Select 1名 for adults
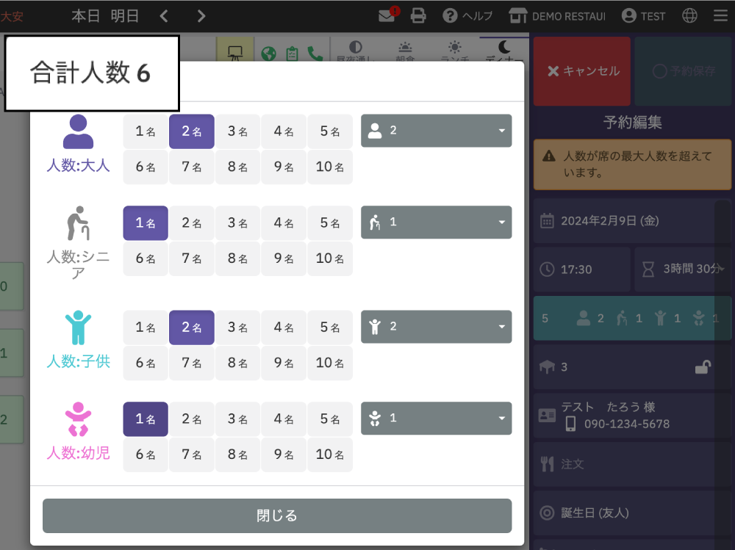Screen dimensions: 735x550 click(x=146, y=131)
